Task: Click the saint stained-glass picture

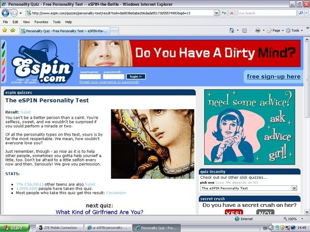Action: tap(153, 144)
